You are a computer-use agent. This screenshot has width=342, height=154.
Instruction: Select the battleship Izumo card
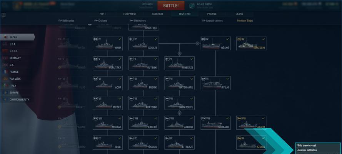pyautogui.click(x=72, y=143)
